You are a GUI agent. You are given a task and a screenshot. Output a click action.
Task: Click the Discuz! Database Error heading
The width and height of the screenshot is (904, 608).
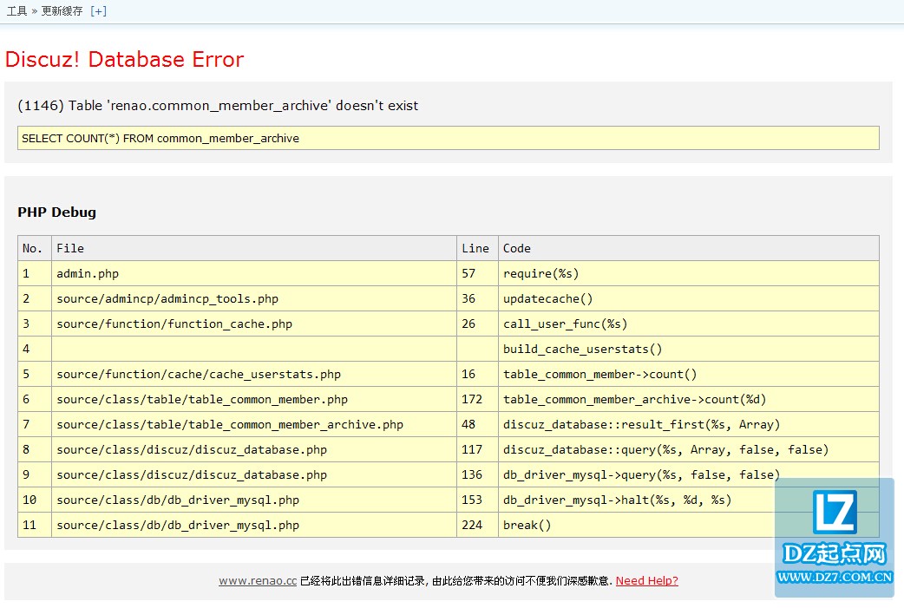point(125,59)
